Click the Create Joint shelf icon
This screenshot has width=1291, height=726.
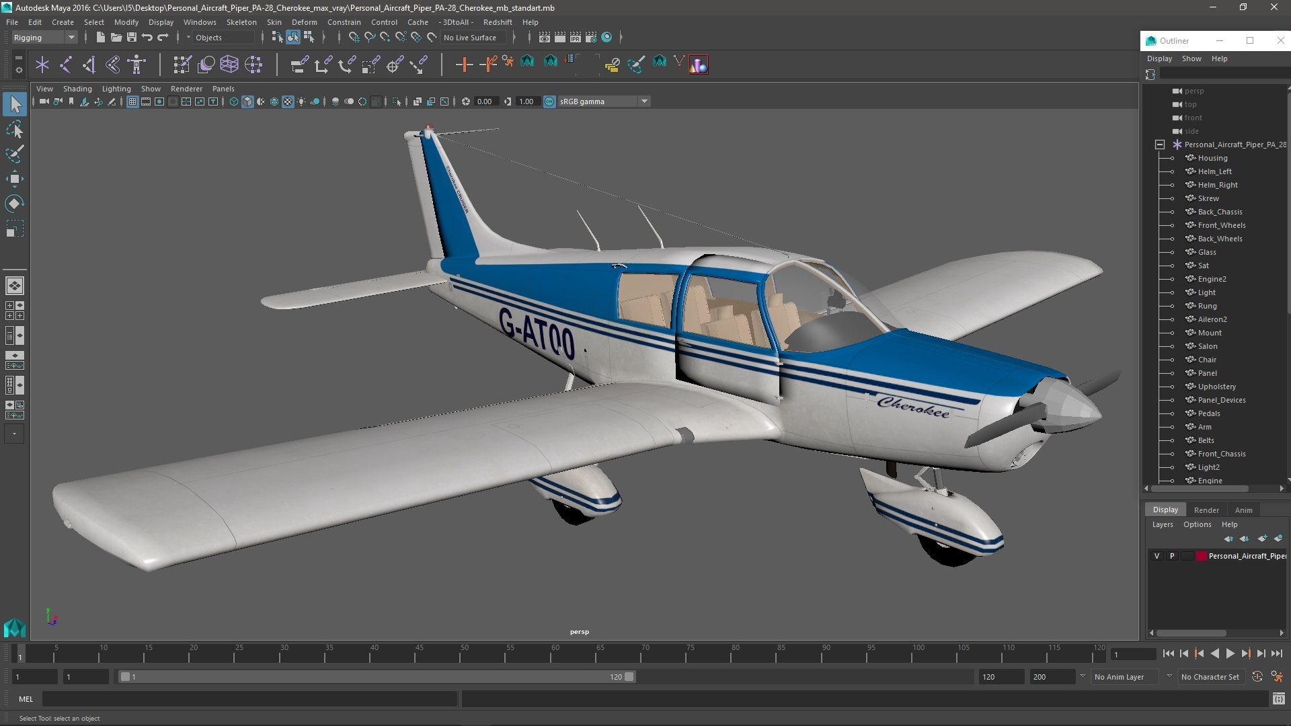[66, 65]
